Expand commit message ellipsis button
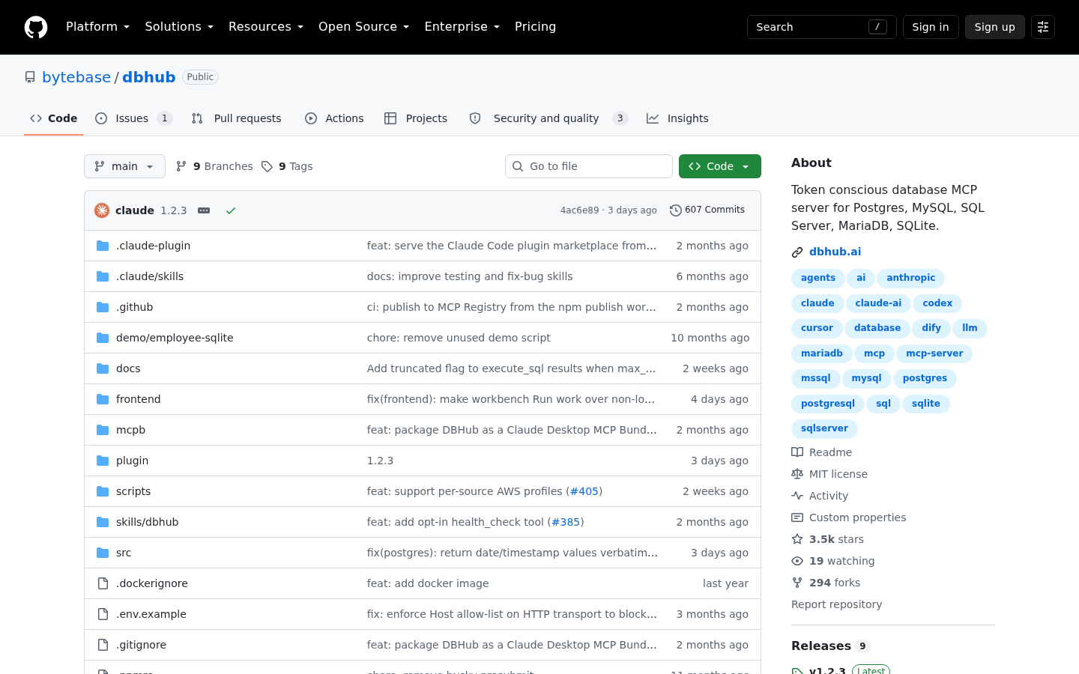1079x674 pixels. point(204,210)
